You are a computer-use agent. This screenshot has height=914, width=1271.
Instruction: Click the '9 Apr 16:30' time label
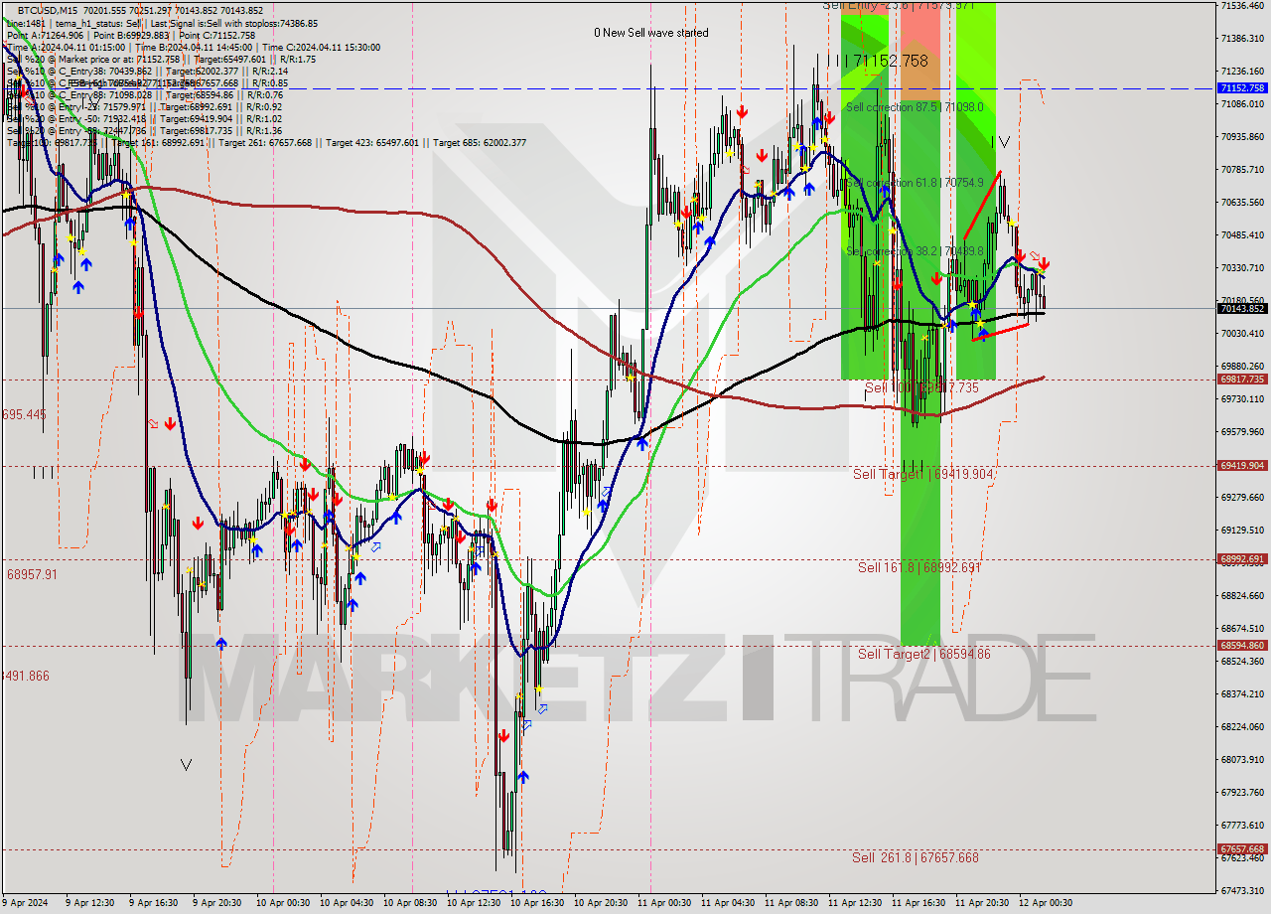click(x=156, y=903)
